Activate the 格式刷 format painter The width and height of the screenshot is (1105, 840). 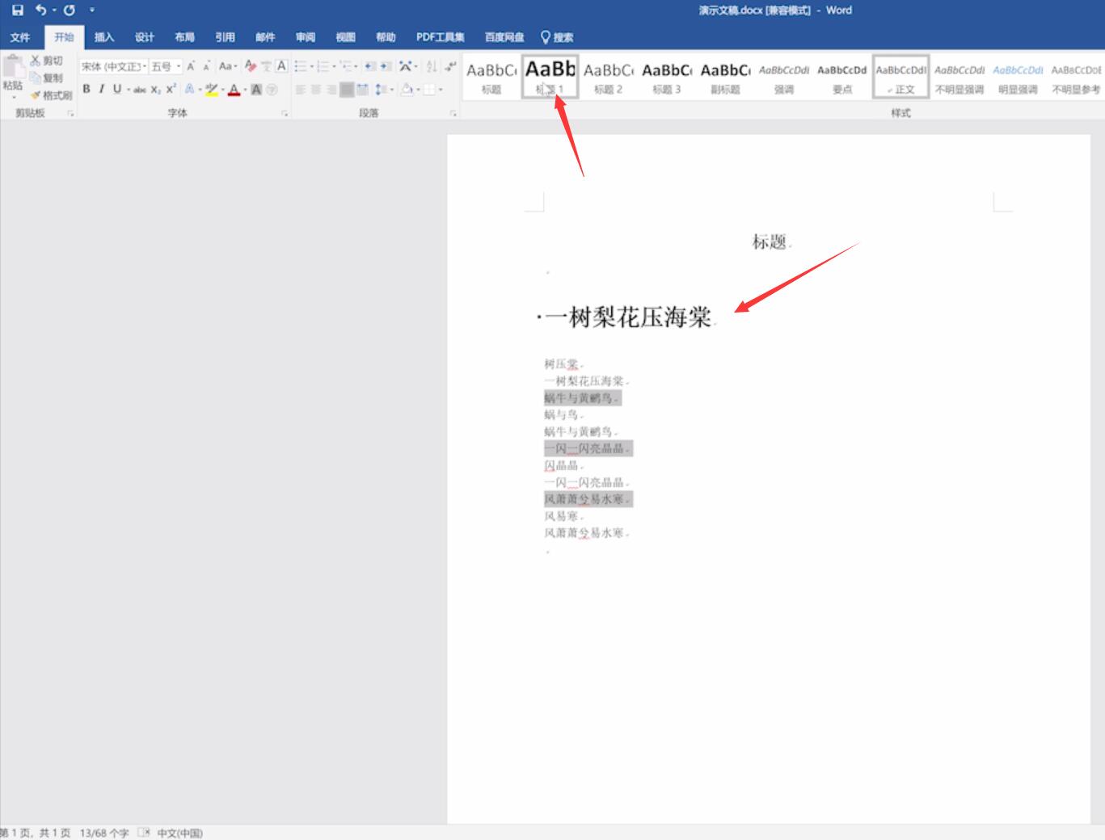(x=51, y=94)
